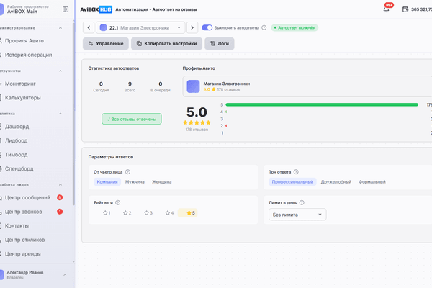
Task: Collapse the Обработка лидов sidebar section
Action: tap(60, 184)
